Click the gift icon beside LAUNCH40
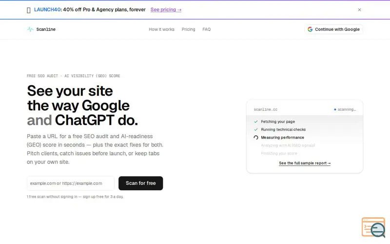The image size is (390, 244). coord(29,10)
